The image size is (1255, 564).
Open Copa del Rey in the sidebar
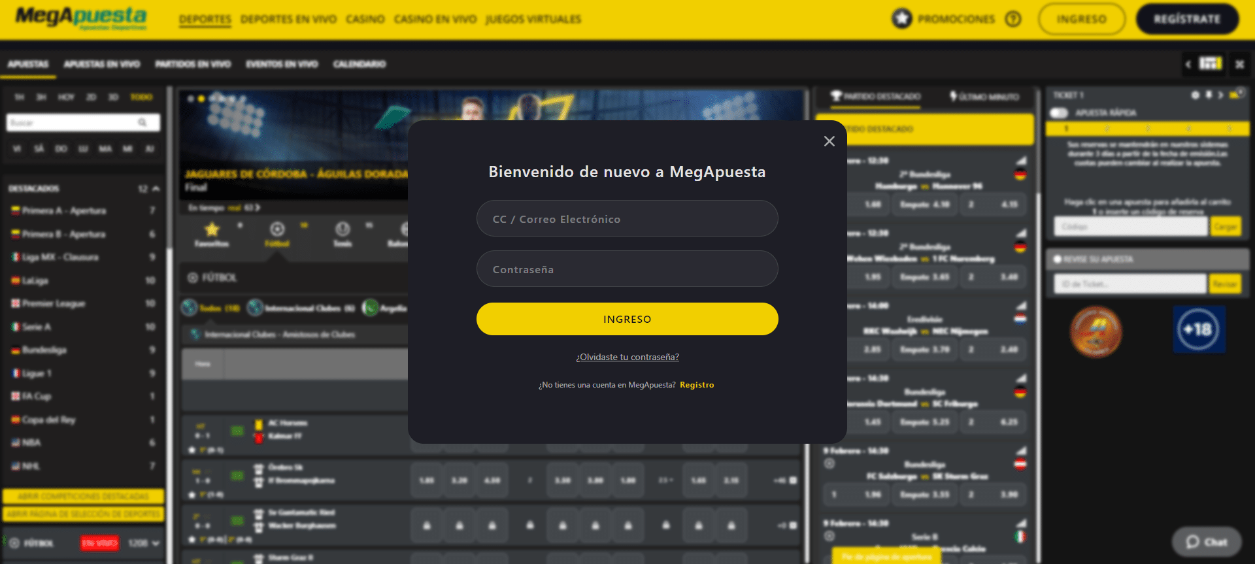point(83,420)
